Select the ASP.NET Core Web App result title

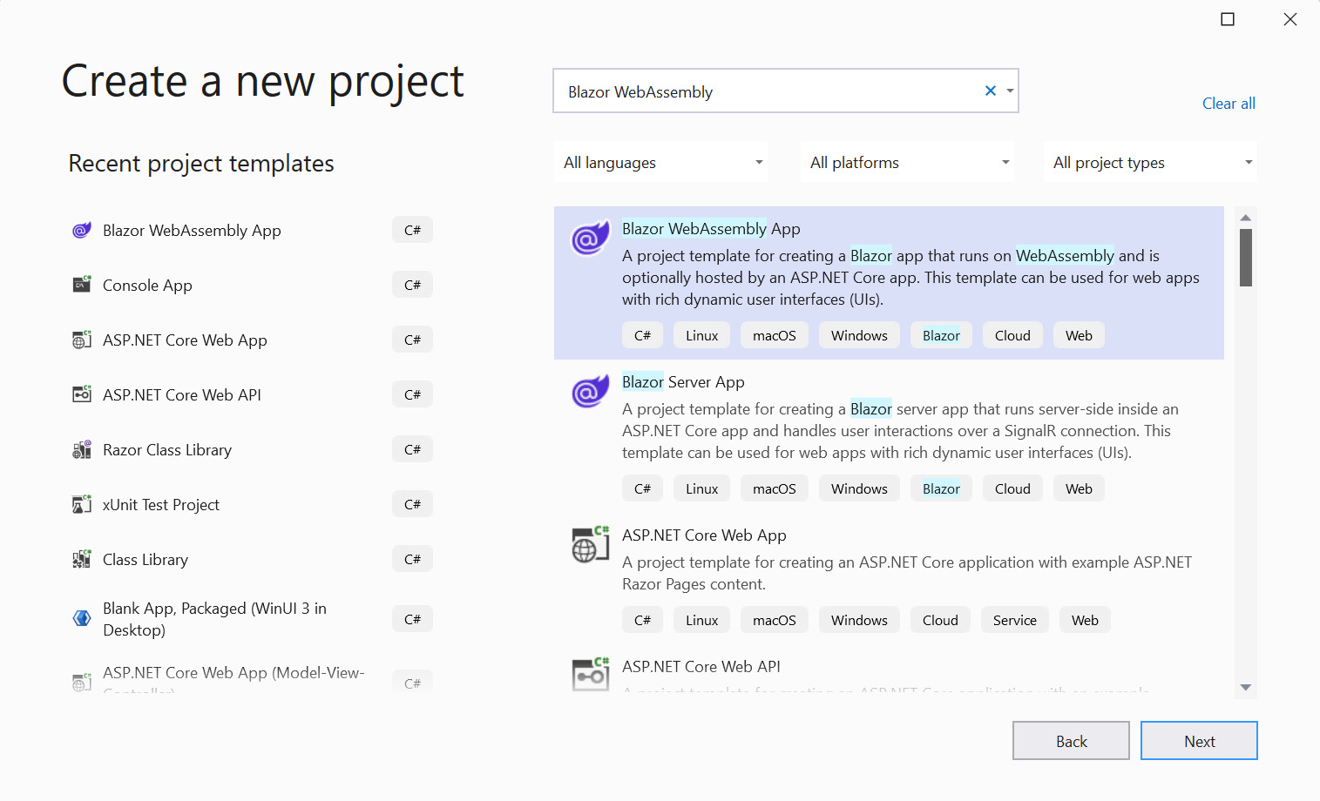pos(704,535)
